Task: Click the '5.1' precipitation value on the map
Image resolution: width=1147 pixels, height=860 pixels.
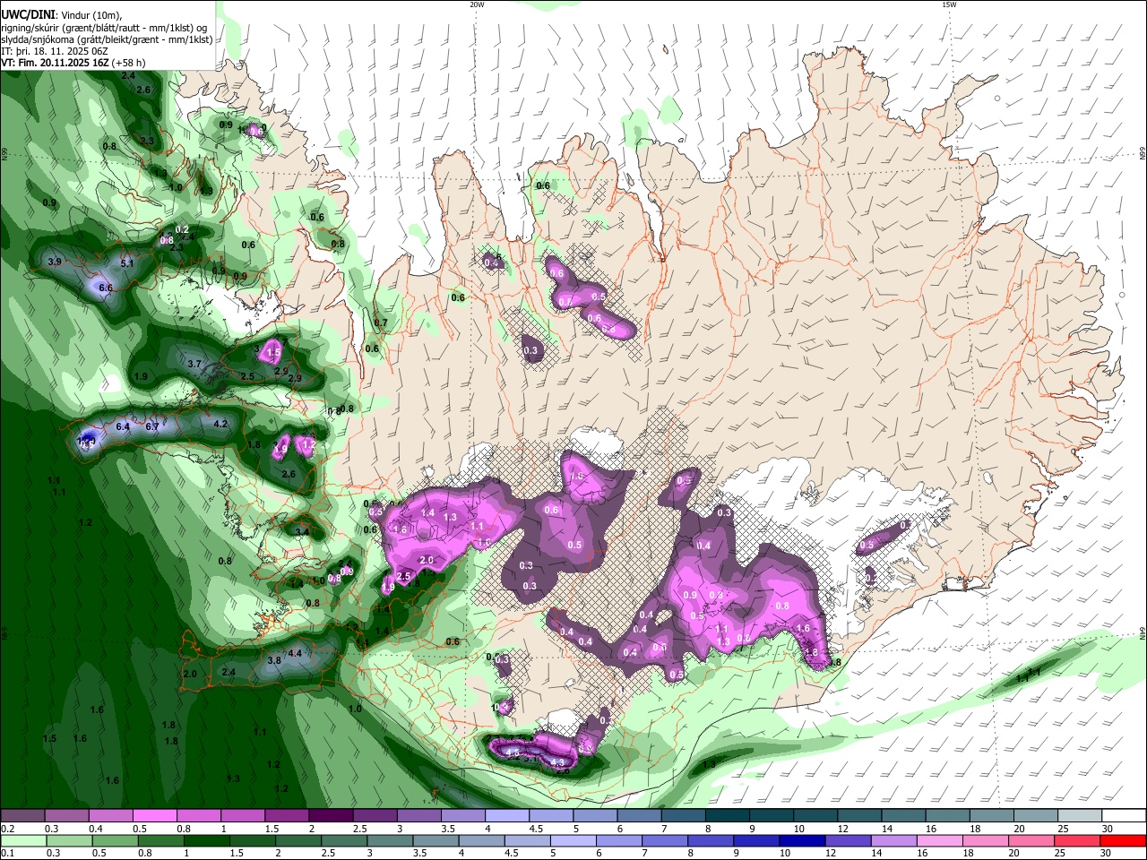Action: click(126, 263)
